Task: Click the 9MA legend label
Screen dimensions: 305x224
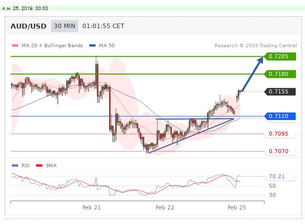Action: [51, 165]
